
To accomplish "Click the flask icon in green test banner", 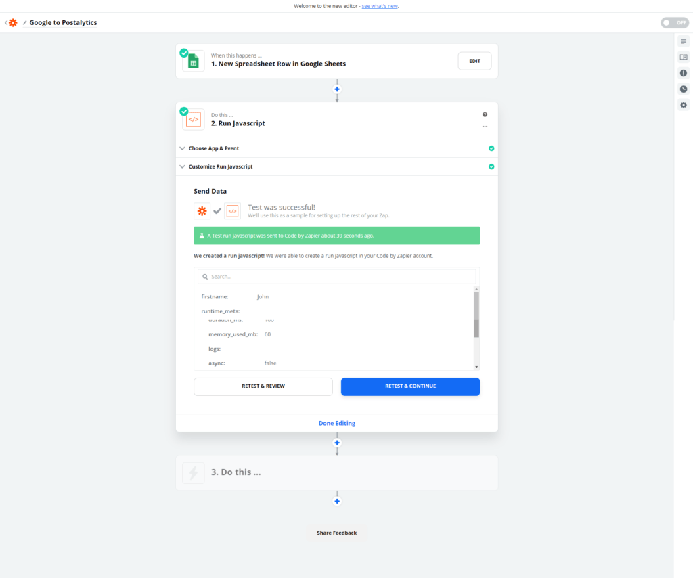I will tap(202, 236).
